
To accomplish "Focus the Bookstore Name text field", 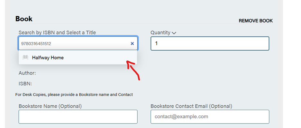I will (x=78, y=117).
